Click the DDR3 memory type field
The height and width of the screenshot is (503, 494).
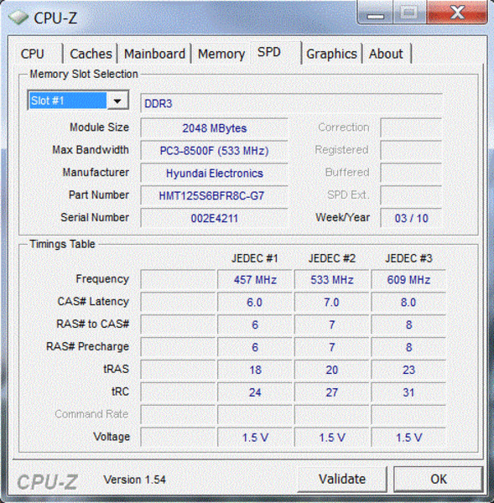pyautogui.click(x=292, y=103)
